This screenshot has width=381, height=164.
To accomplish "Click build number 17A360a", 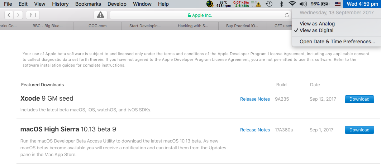I will [x=284, y=130].
